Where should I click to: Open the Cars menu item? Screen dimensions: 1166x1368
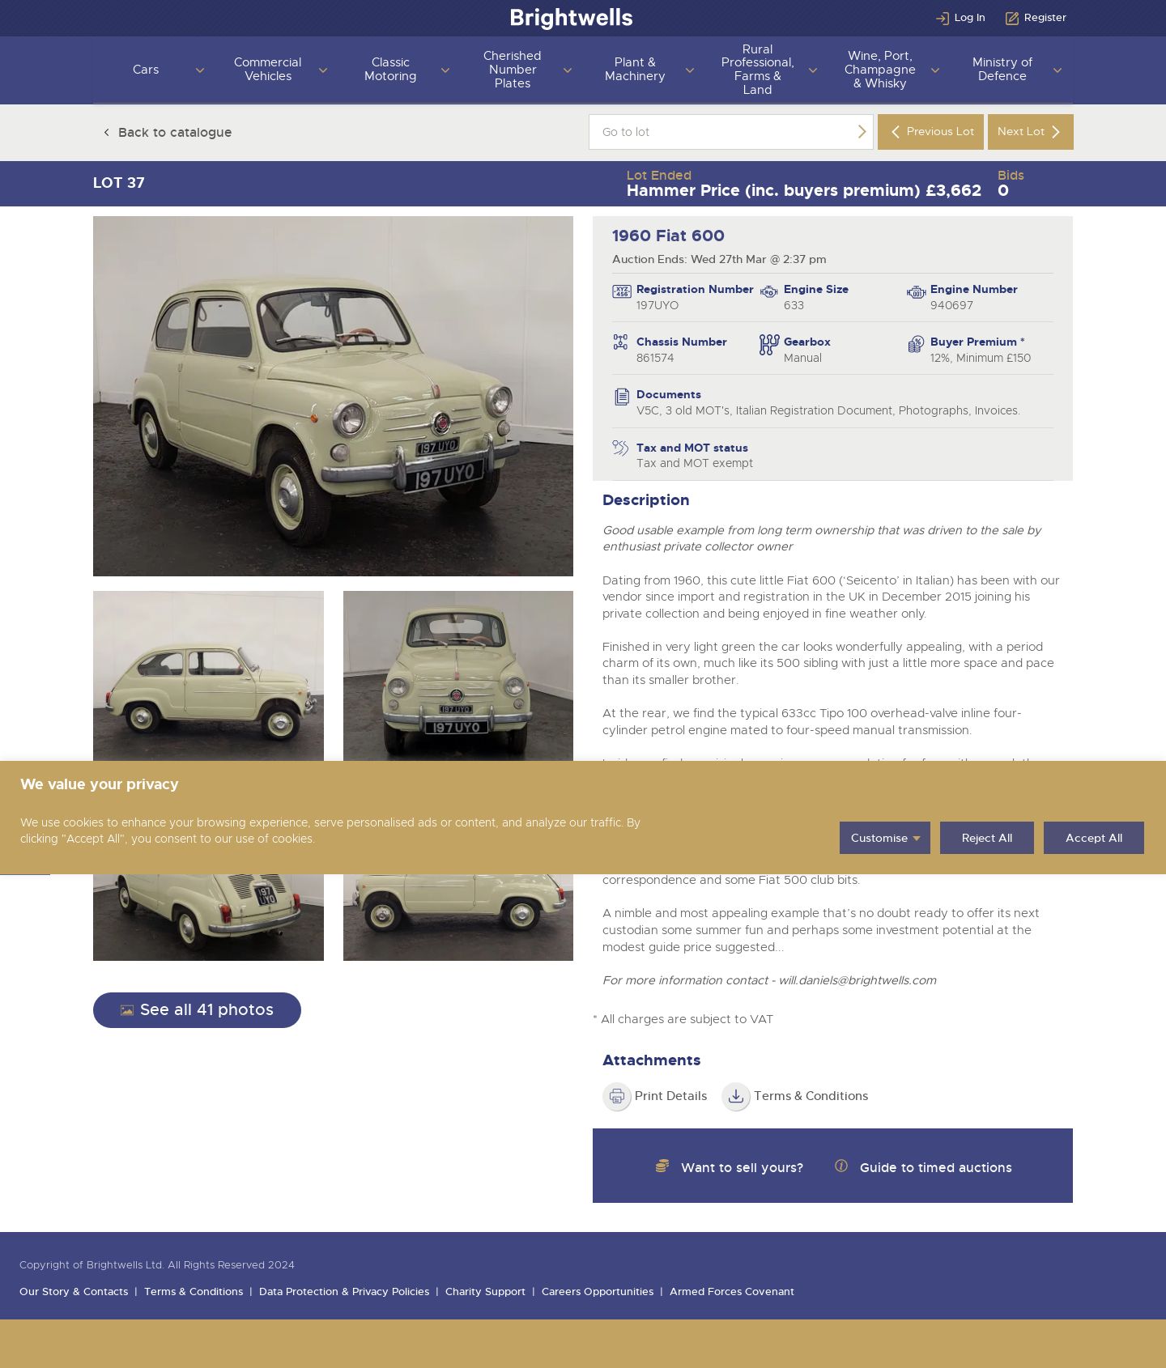(x=146, y=70)
